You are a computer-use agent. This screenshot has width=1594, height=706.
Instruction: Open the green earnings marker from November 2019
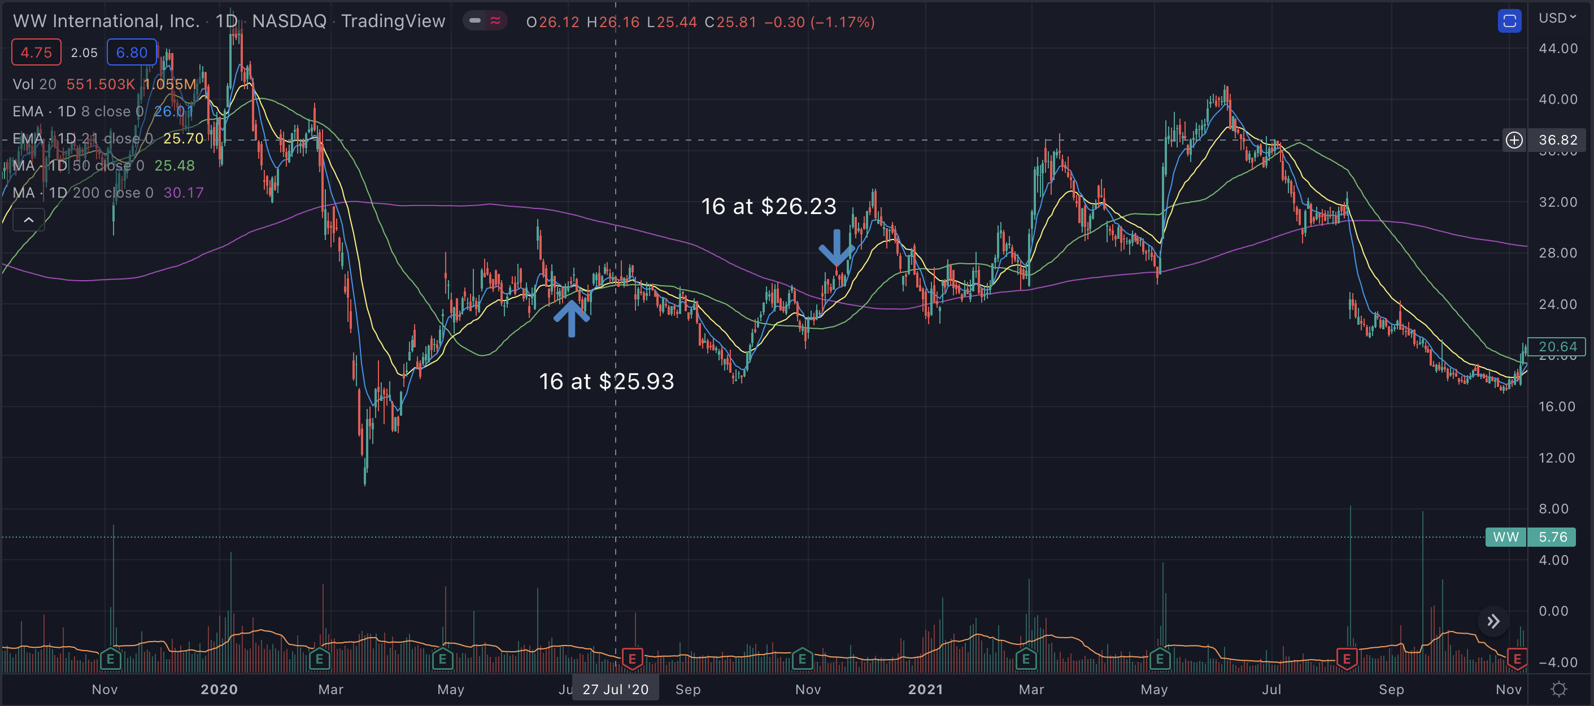(x=110, y=659)
